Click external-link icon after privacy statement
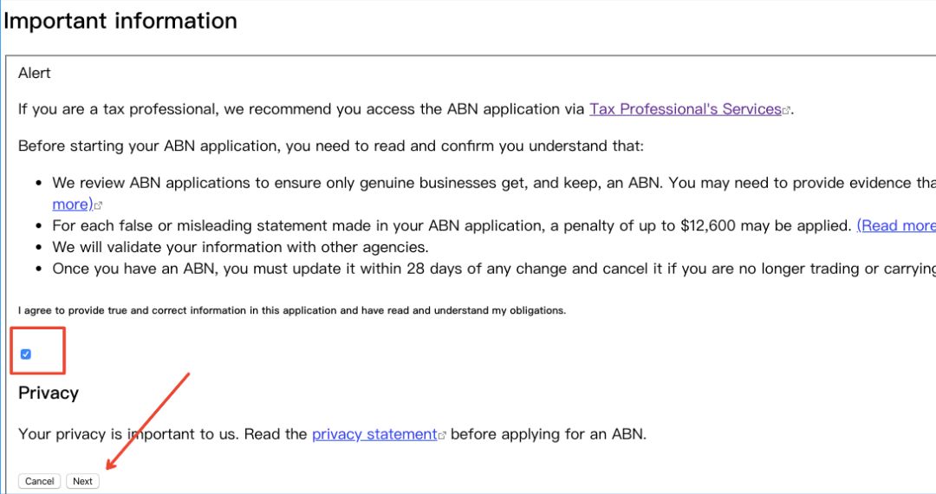The width and height of the screenshot is (936, 494). [x=442, y=436]
